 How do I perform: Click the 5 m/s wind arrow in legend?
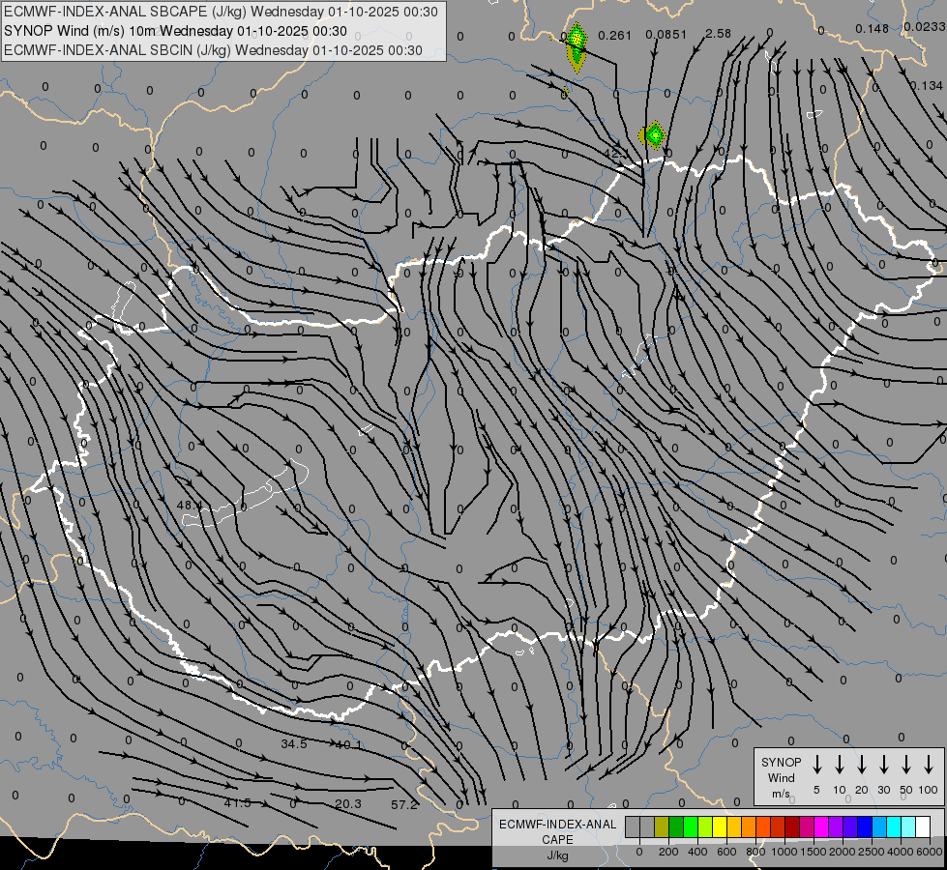(x=816, y=765)
